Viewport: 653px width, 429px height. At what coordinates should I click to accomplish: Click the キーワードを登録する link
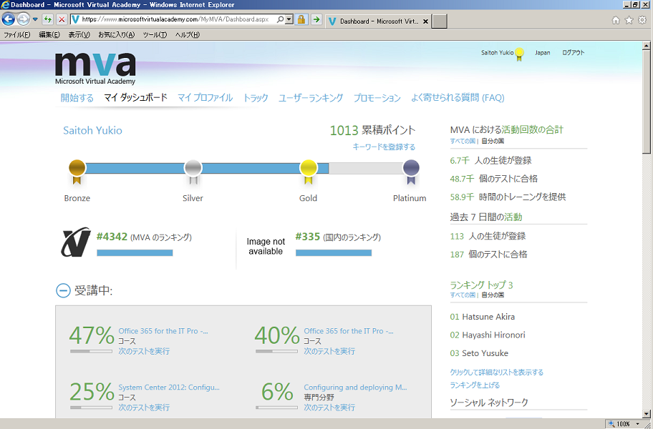384,147
